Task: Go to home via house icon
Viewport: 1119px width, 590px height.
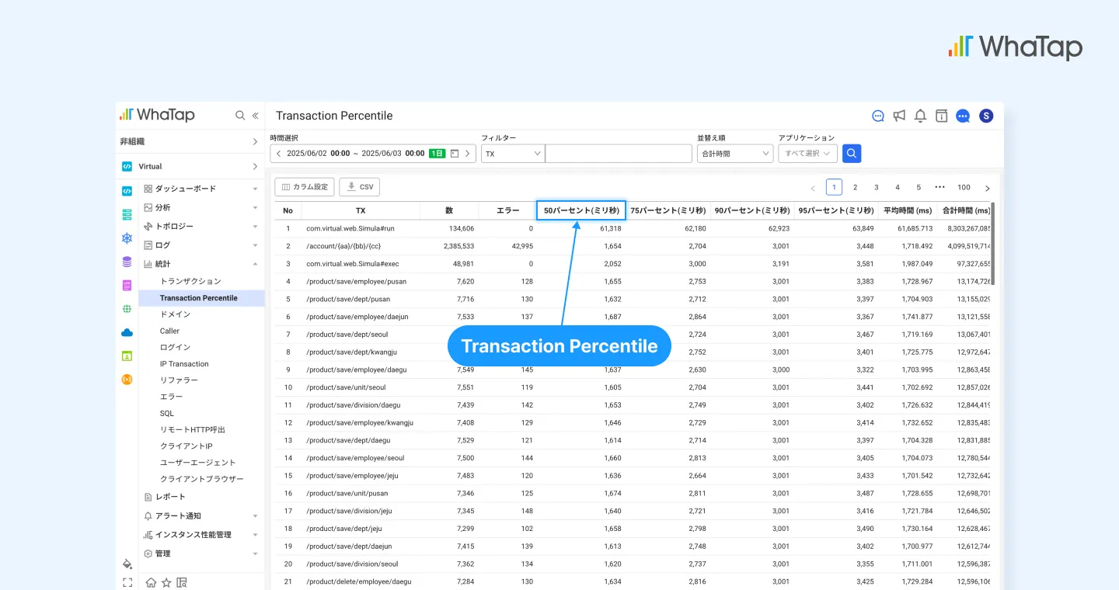Action: (x=152, y=582)
